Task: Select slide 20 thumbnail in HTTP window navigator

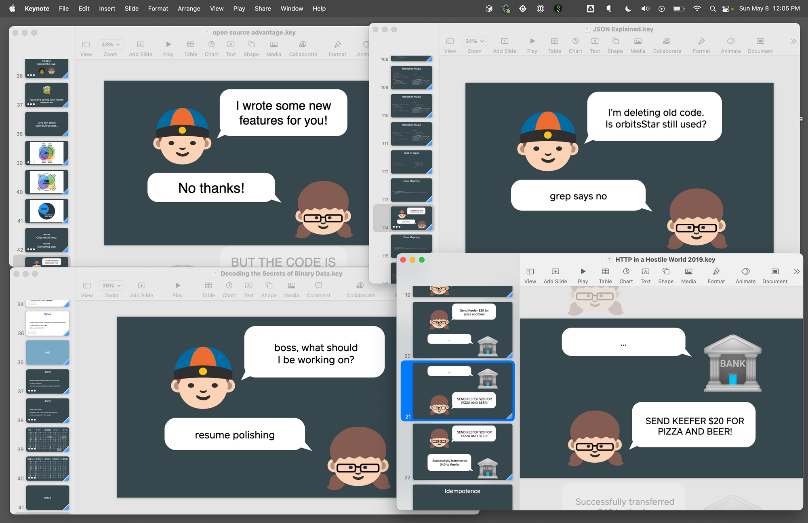Action: pos(462,330)
